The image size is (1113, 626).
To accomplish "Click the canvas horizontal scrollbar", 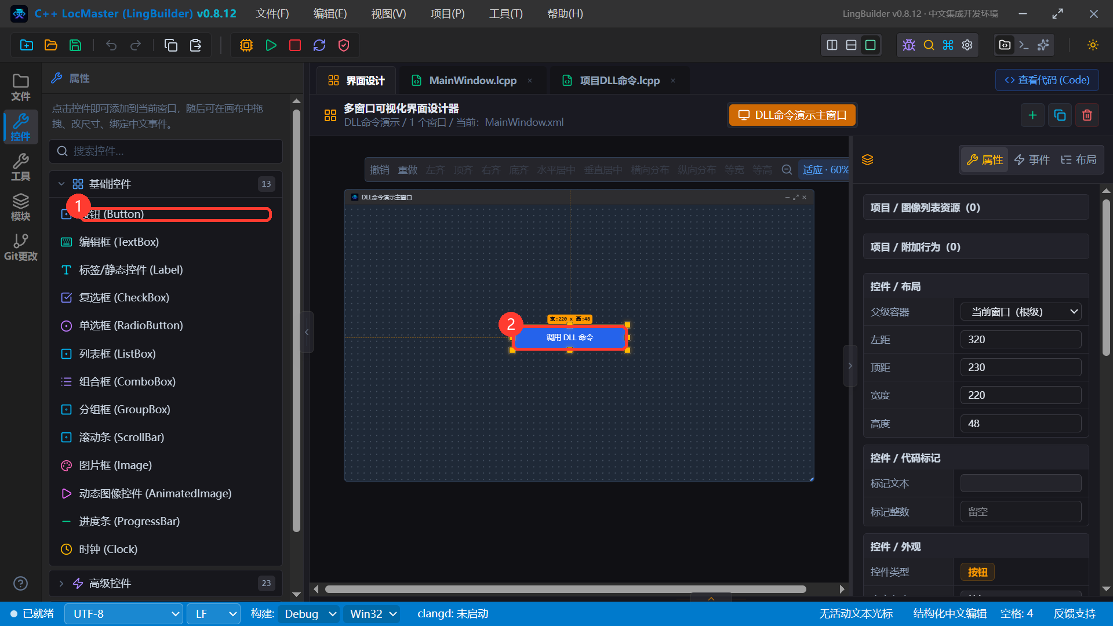I will [x=565, y=589].
